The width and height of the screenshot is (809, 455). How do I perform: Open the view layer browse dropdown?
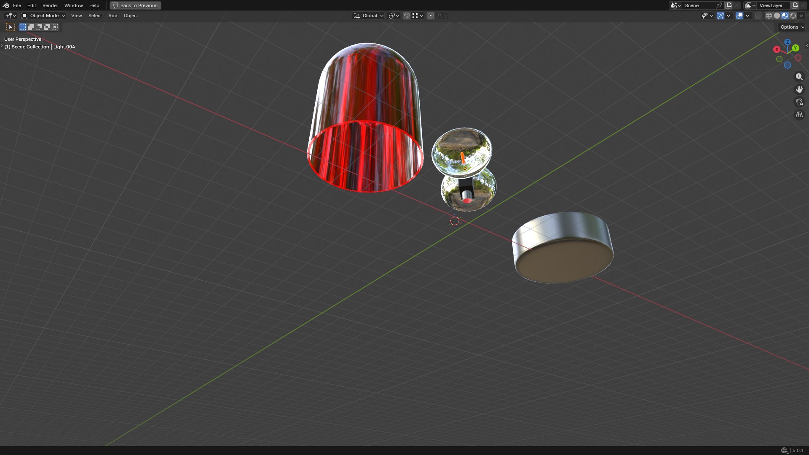(750, 5)
